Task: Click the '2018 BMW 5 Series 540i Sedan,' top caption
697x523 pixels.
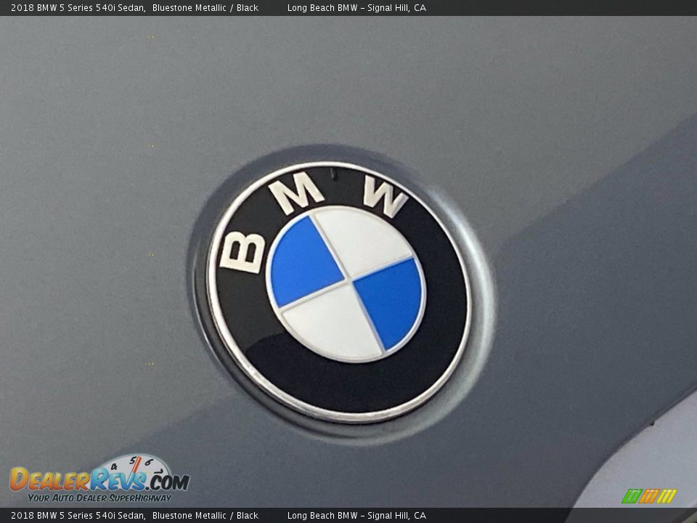Action: (78, 7)
